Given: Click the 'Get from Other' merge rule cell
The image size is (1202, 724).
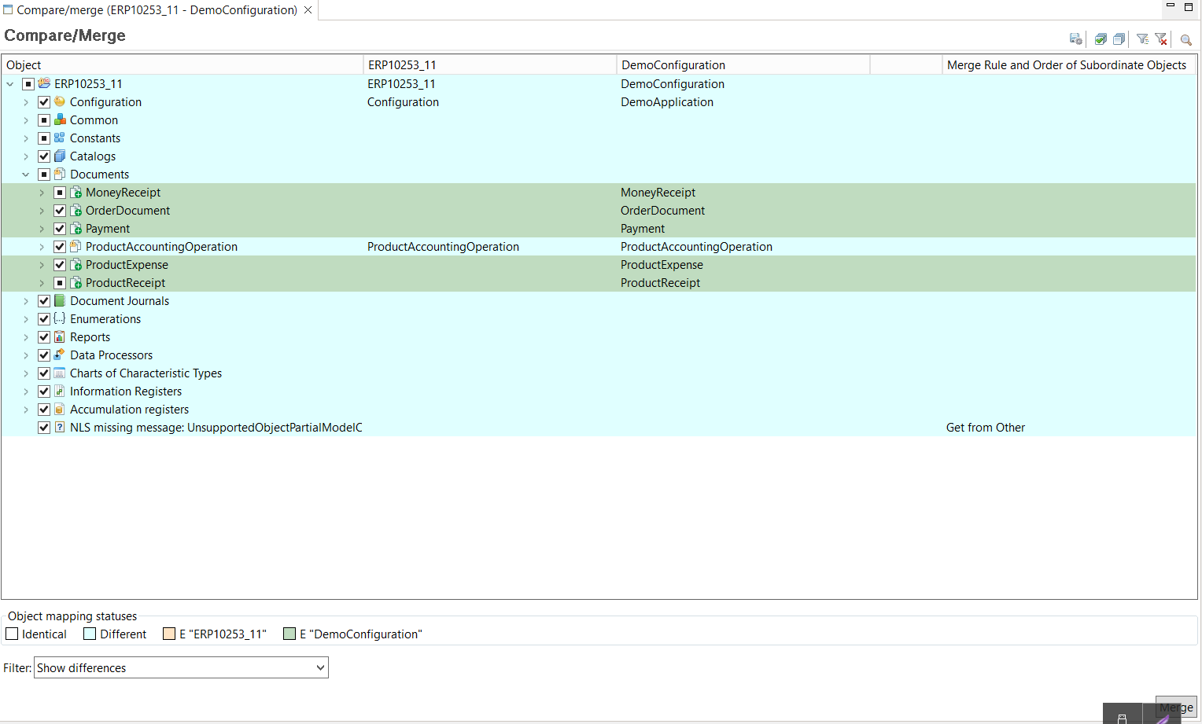Looking at the screenshot, I should click(985, 428).
